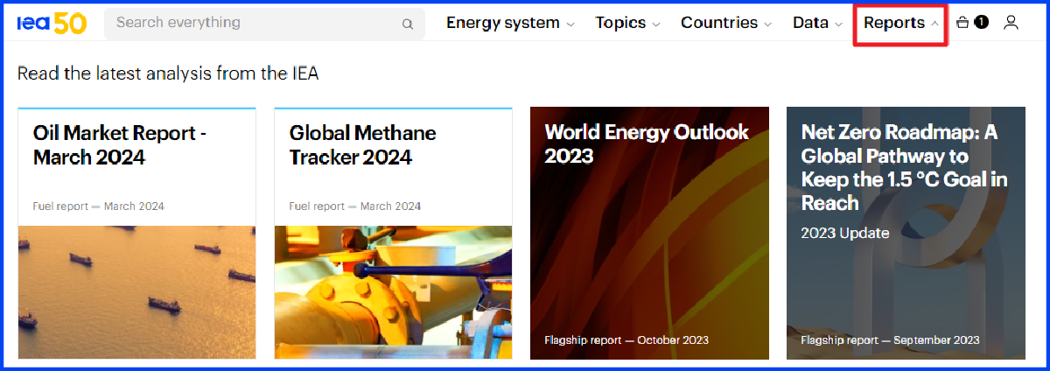Open the shopping basket icon
The width and height of the screenshot is (1050, 371).
tap(962, 23)
